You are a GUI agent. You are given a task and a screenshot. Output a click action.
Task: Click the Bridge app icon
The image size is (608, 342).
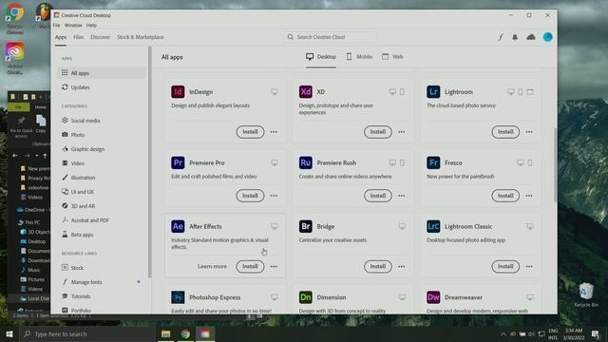click(306, 226)
